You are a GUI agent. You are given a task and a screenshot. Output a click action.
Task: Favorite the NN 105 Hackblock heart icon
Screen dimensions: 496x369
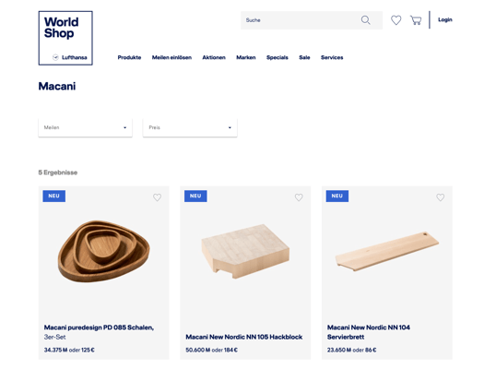click(x=299, y=197)
